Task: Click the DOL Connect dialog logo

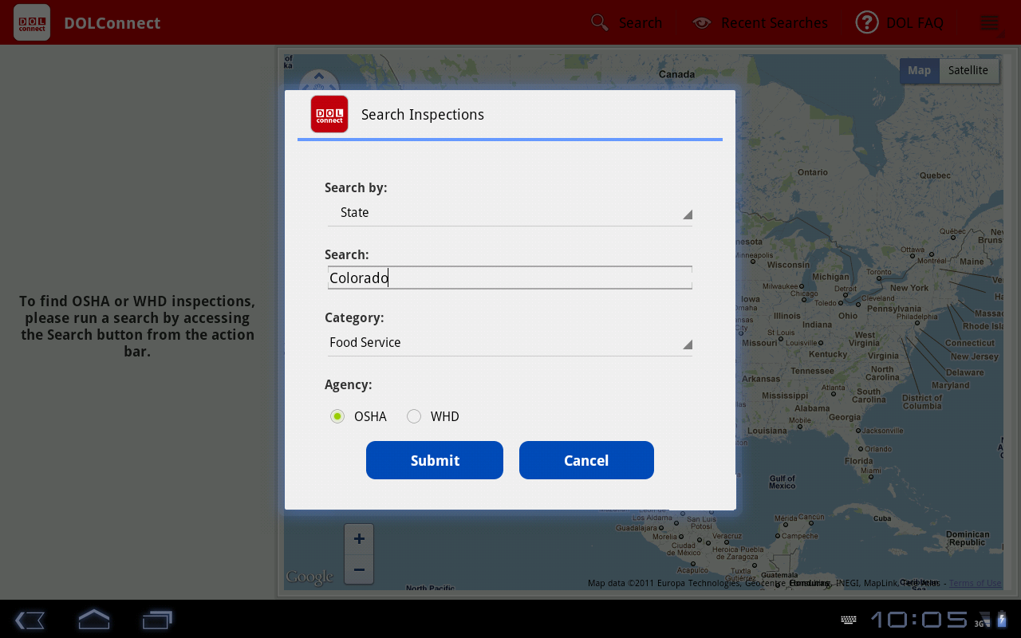Action: pos(329,114)
